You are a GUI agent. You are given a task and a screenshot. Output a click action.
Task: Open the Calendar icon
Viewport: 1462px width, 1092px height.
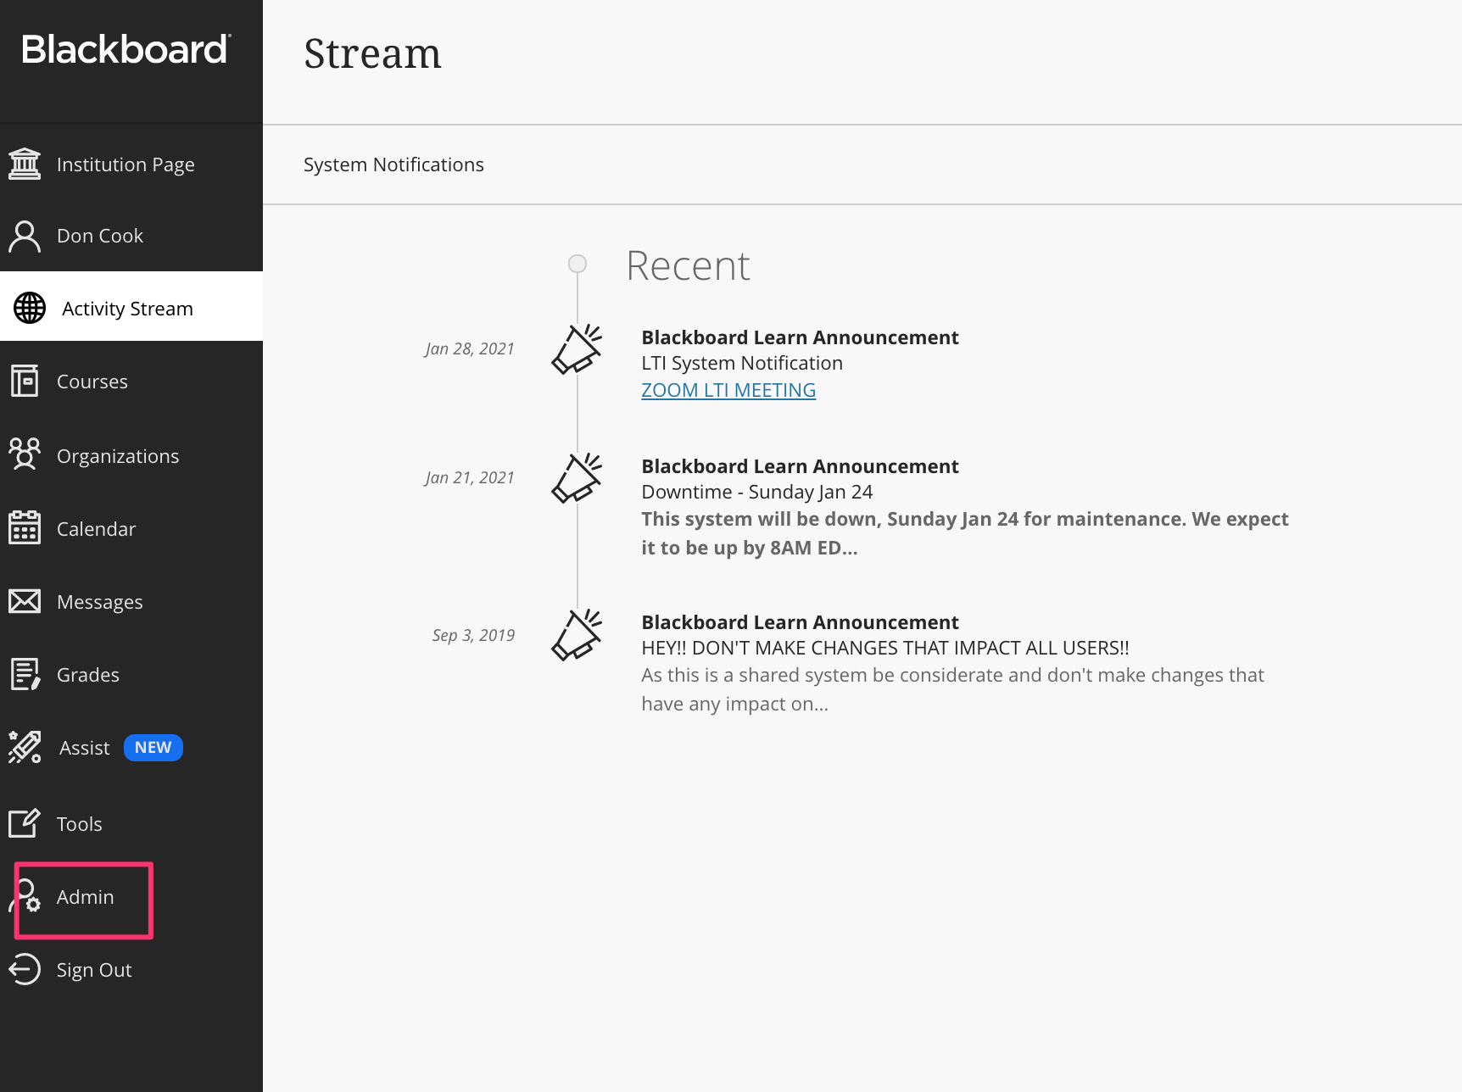(25, 527)
